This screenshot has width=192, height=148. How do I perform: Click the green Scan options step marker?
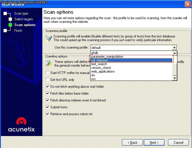pos(10,25)
